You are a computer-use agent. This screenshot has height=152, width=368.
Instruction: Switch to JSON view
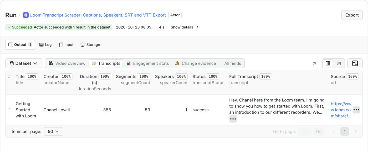click(339, 63)
